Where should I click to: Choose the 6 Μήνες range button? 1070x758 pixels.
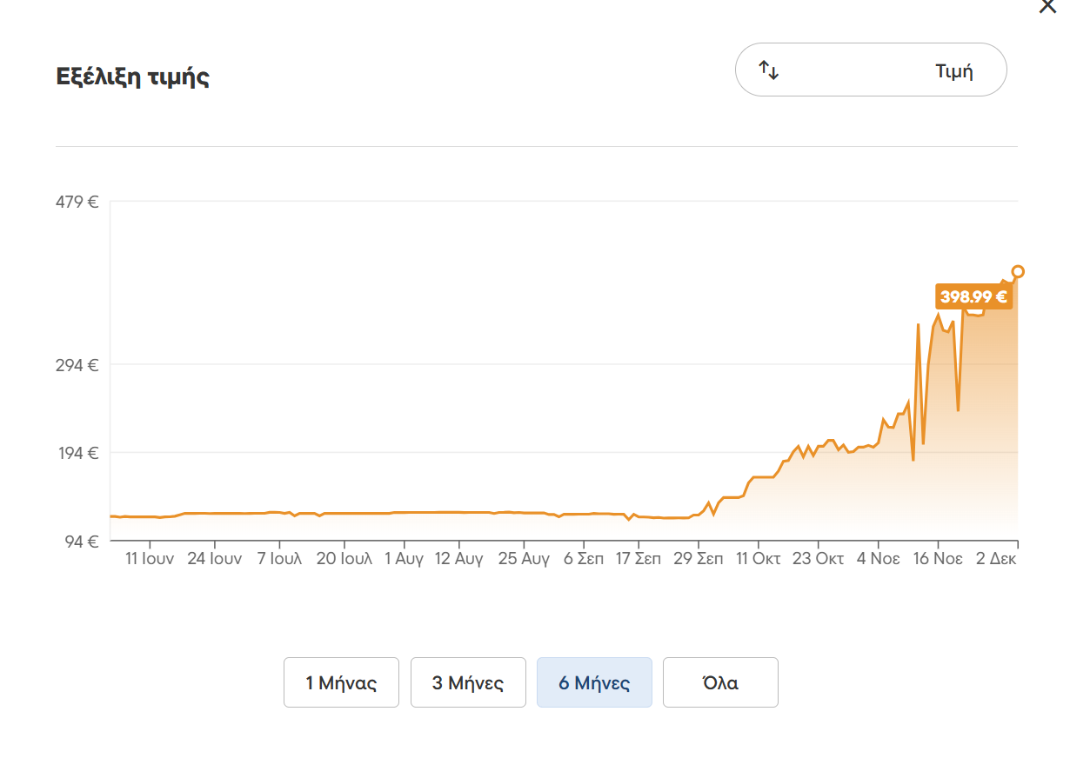coord(594,682)
